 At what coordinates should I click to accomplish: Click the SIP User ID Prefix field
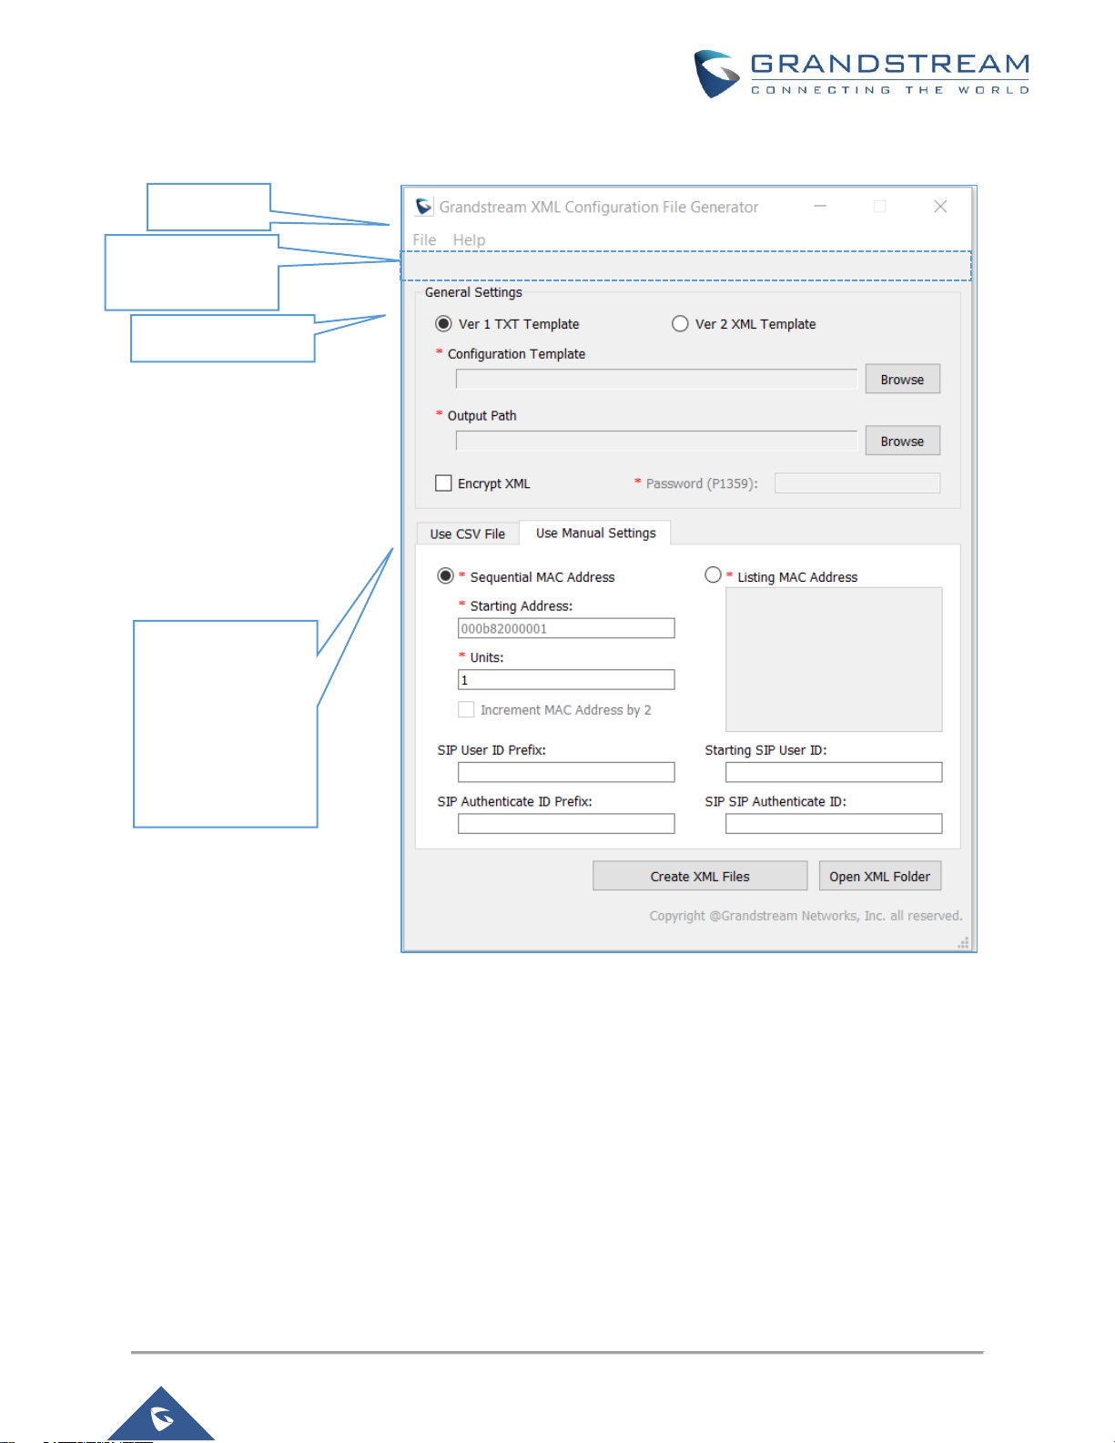coord(566,772)
